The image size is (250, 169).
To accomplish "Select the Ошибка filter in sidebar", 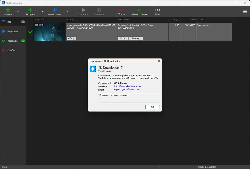I will pyautogui.click(x=13, y=50).
